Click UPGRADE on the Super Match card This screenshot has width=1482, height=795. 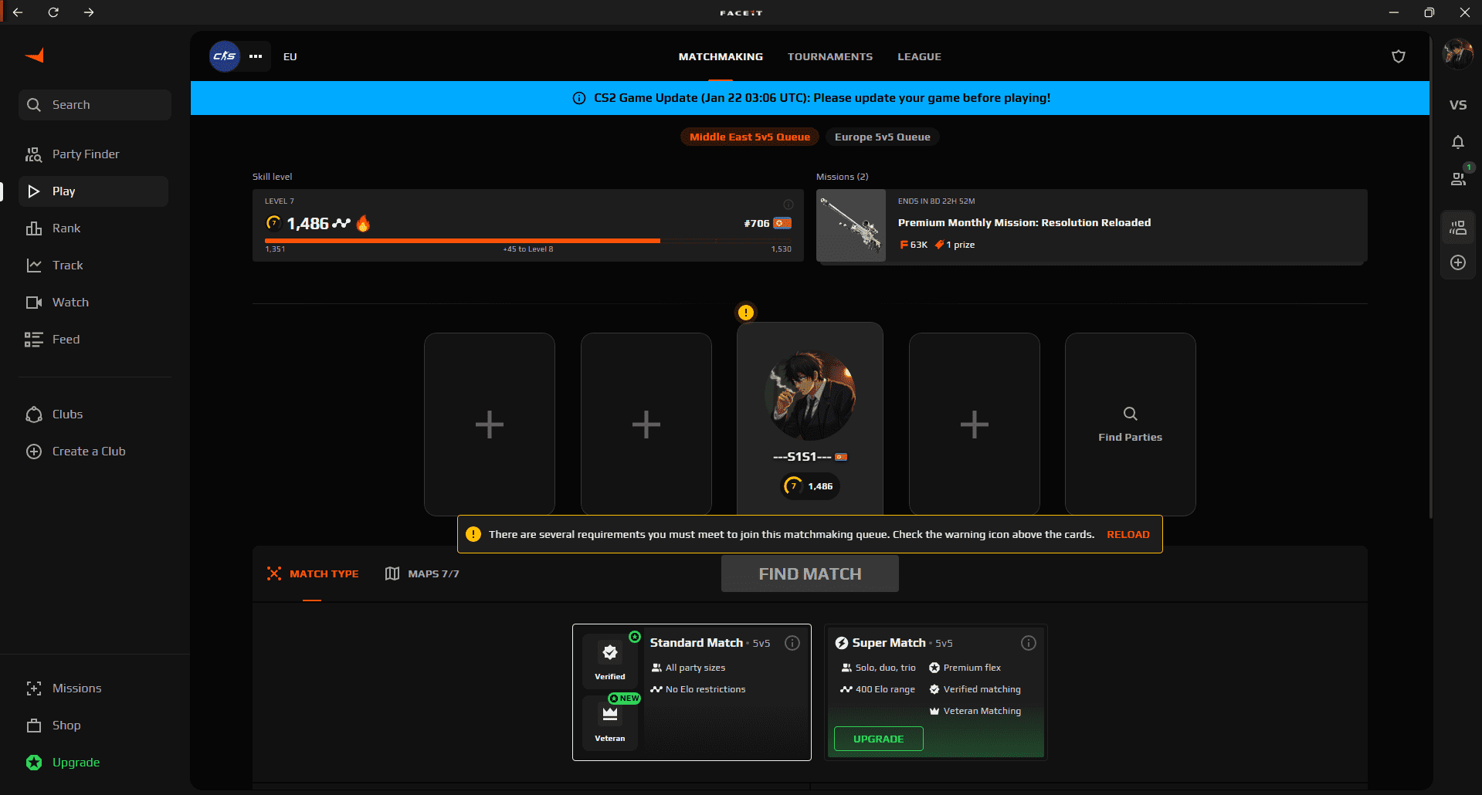point(878,739)
